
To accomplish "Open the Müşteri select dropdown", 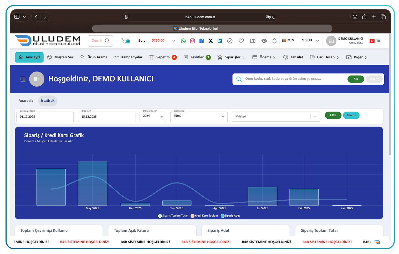I will tap(276, 117).
